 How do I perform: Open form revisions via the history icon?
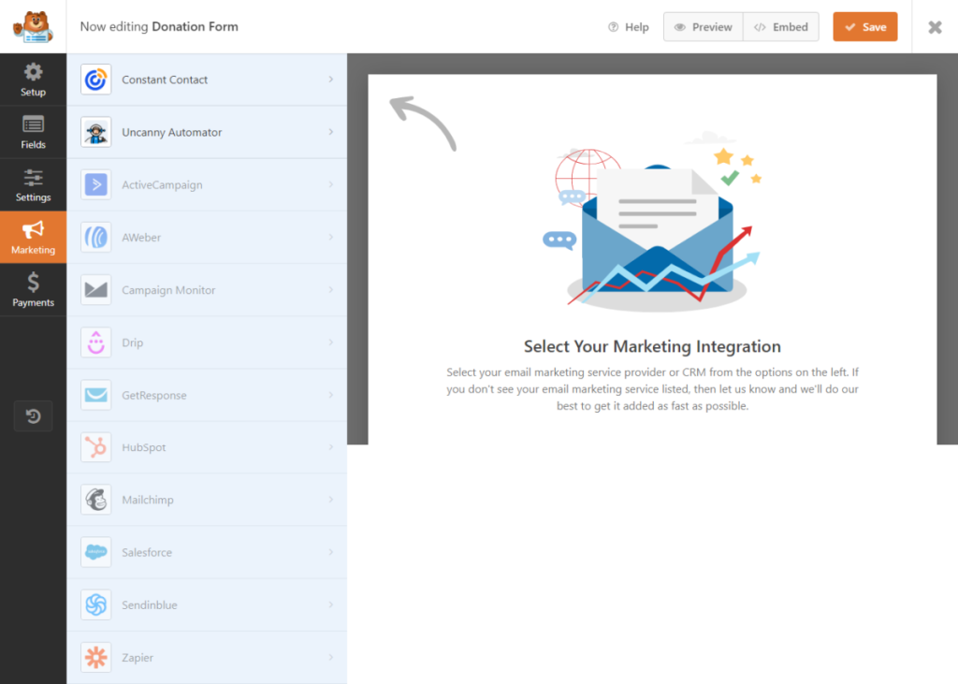[x=33, y=415]
